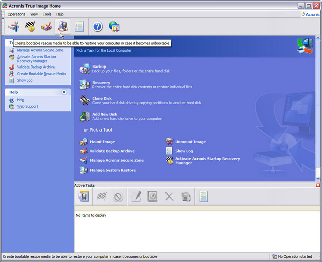Click main pane scroll down arrow
Screen dimensions: 322x262
pos(318,179)
